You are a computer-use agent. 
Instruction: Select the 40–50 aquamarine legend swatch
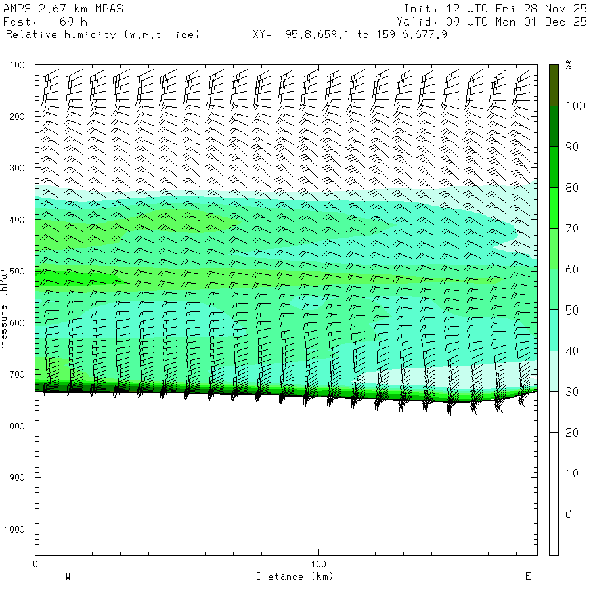(554, 330)
